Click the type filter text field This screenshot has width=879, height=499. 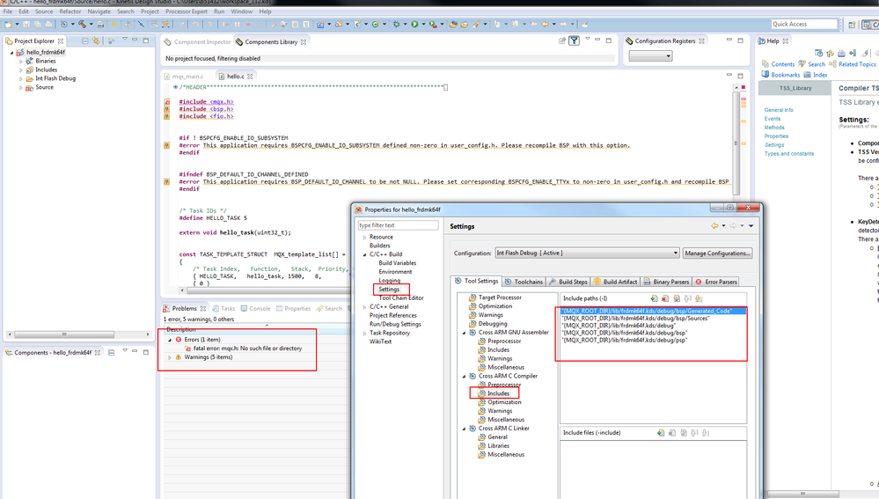(398, 225)
